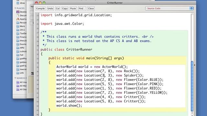Click the Flower(Color.PINK) line
207x116 pixels.
[x=110, y=84]
